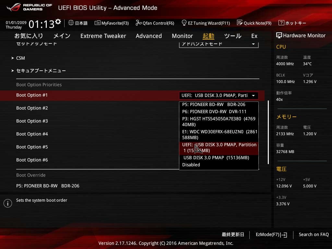Open the アドバンストモード dropdown
Image resolution: width=332 pixels, height=249 pixels.
[219, 44]
